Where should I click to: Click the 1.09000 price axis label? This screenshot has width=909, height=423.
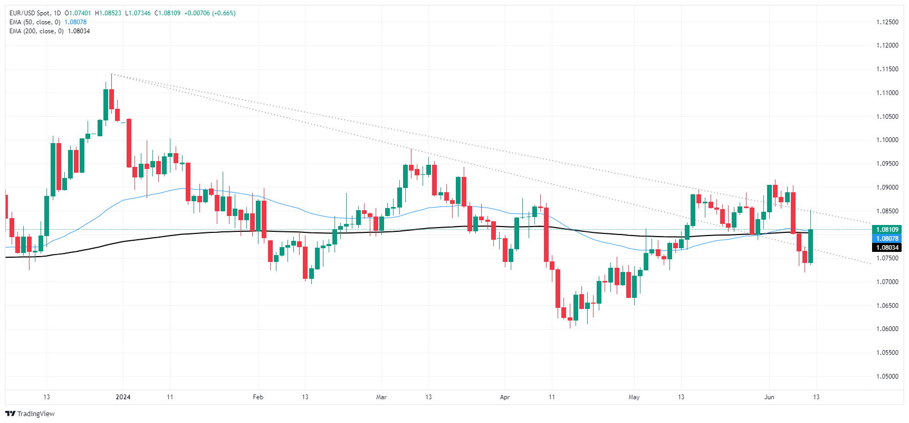(887, 187)
